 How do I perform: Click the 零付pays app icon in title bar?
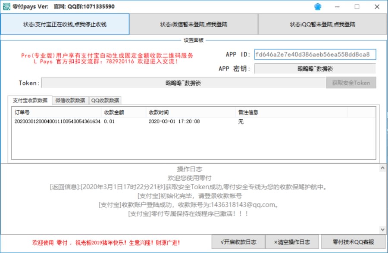pos(6,7)
